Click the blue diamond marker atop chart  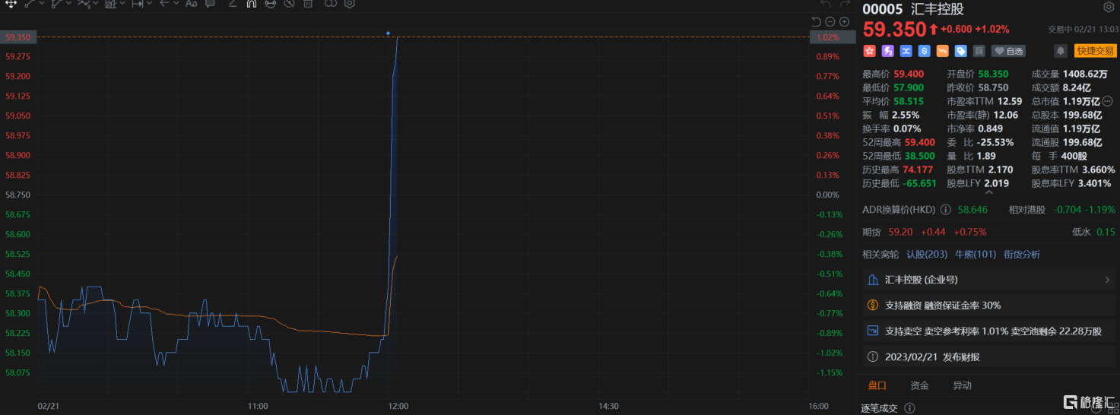[x=388, y=33]
